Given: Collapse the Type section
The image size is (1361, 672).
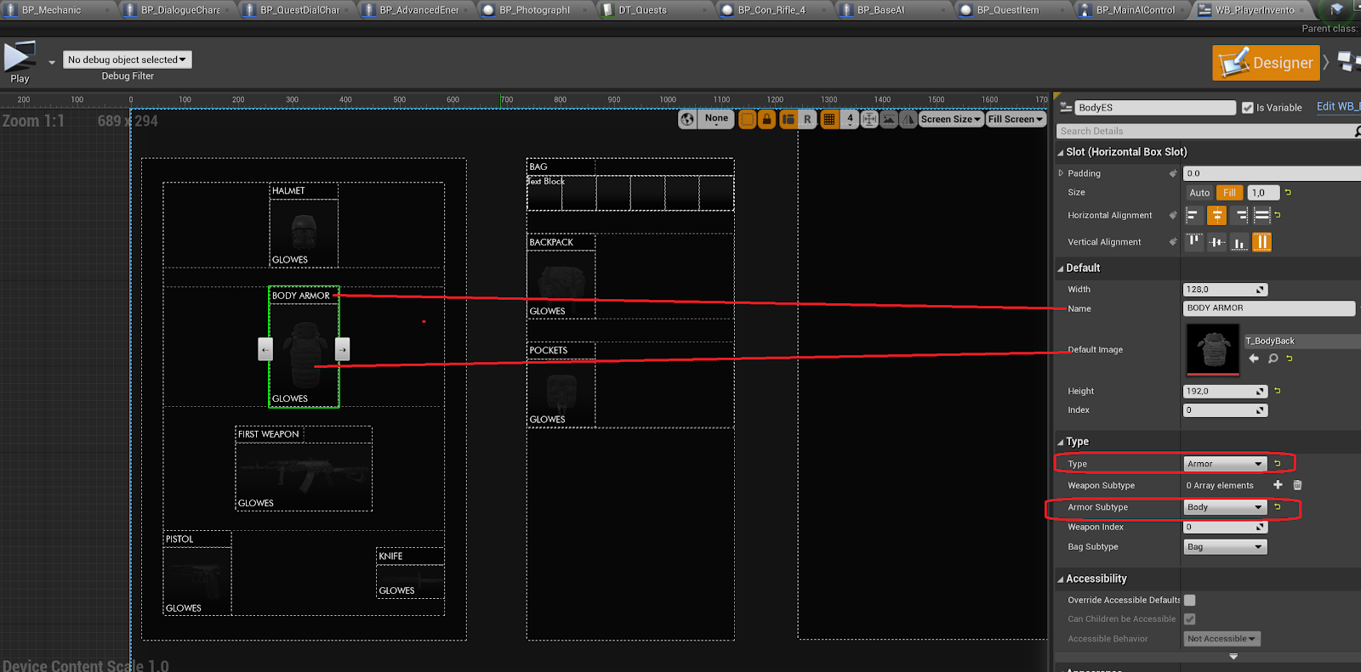Looking at the screenshot, I should 1061,443.
